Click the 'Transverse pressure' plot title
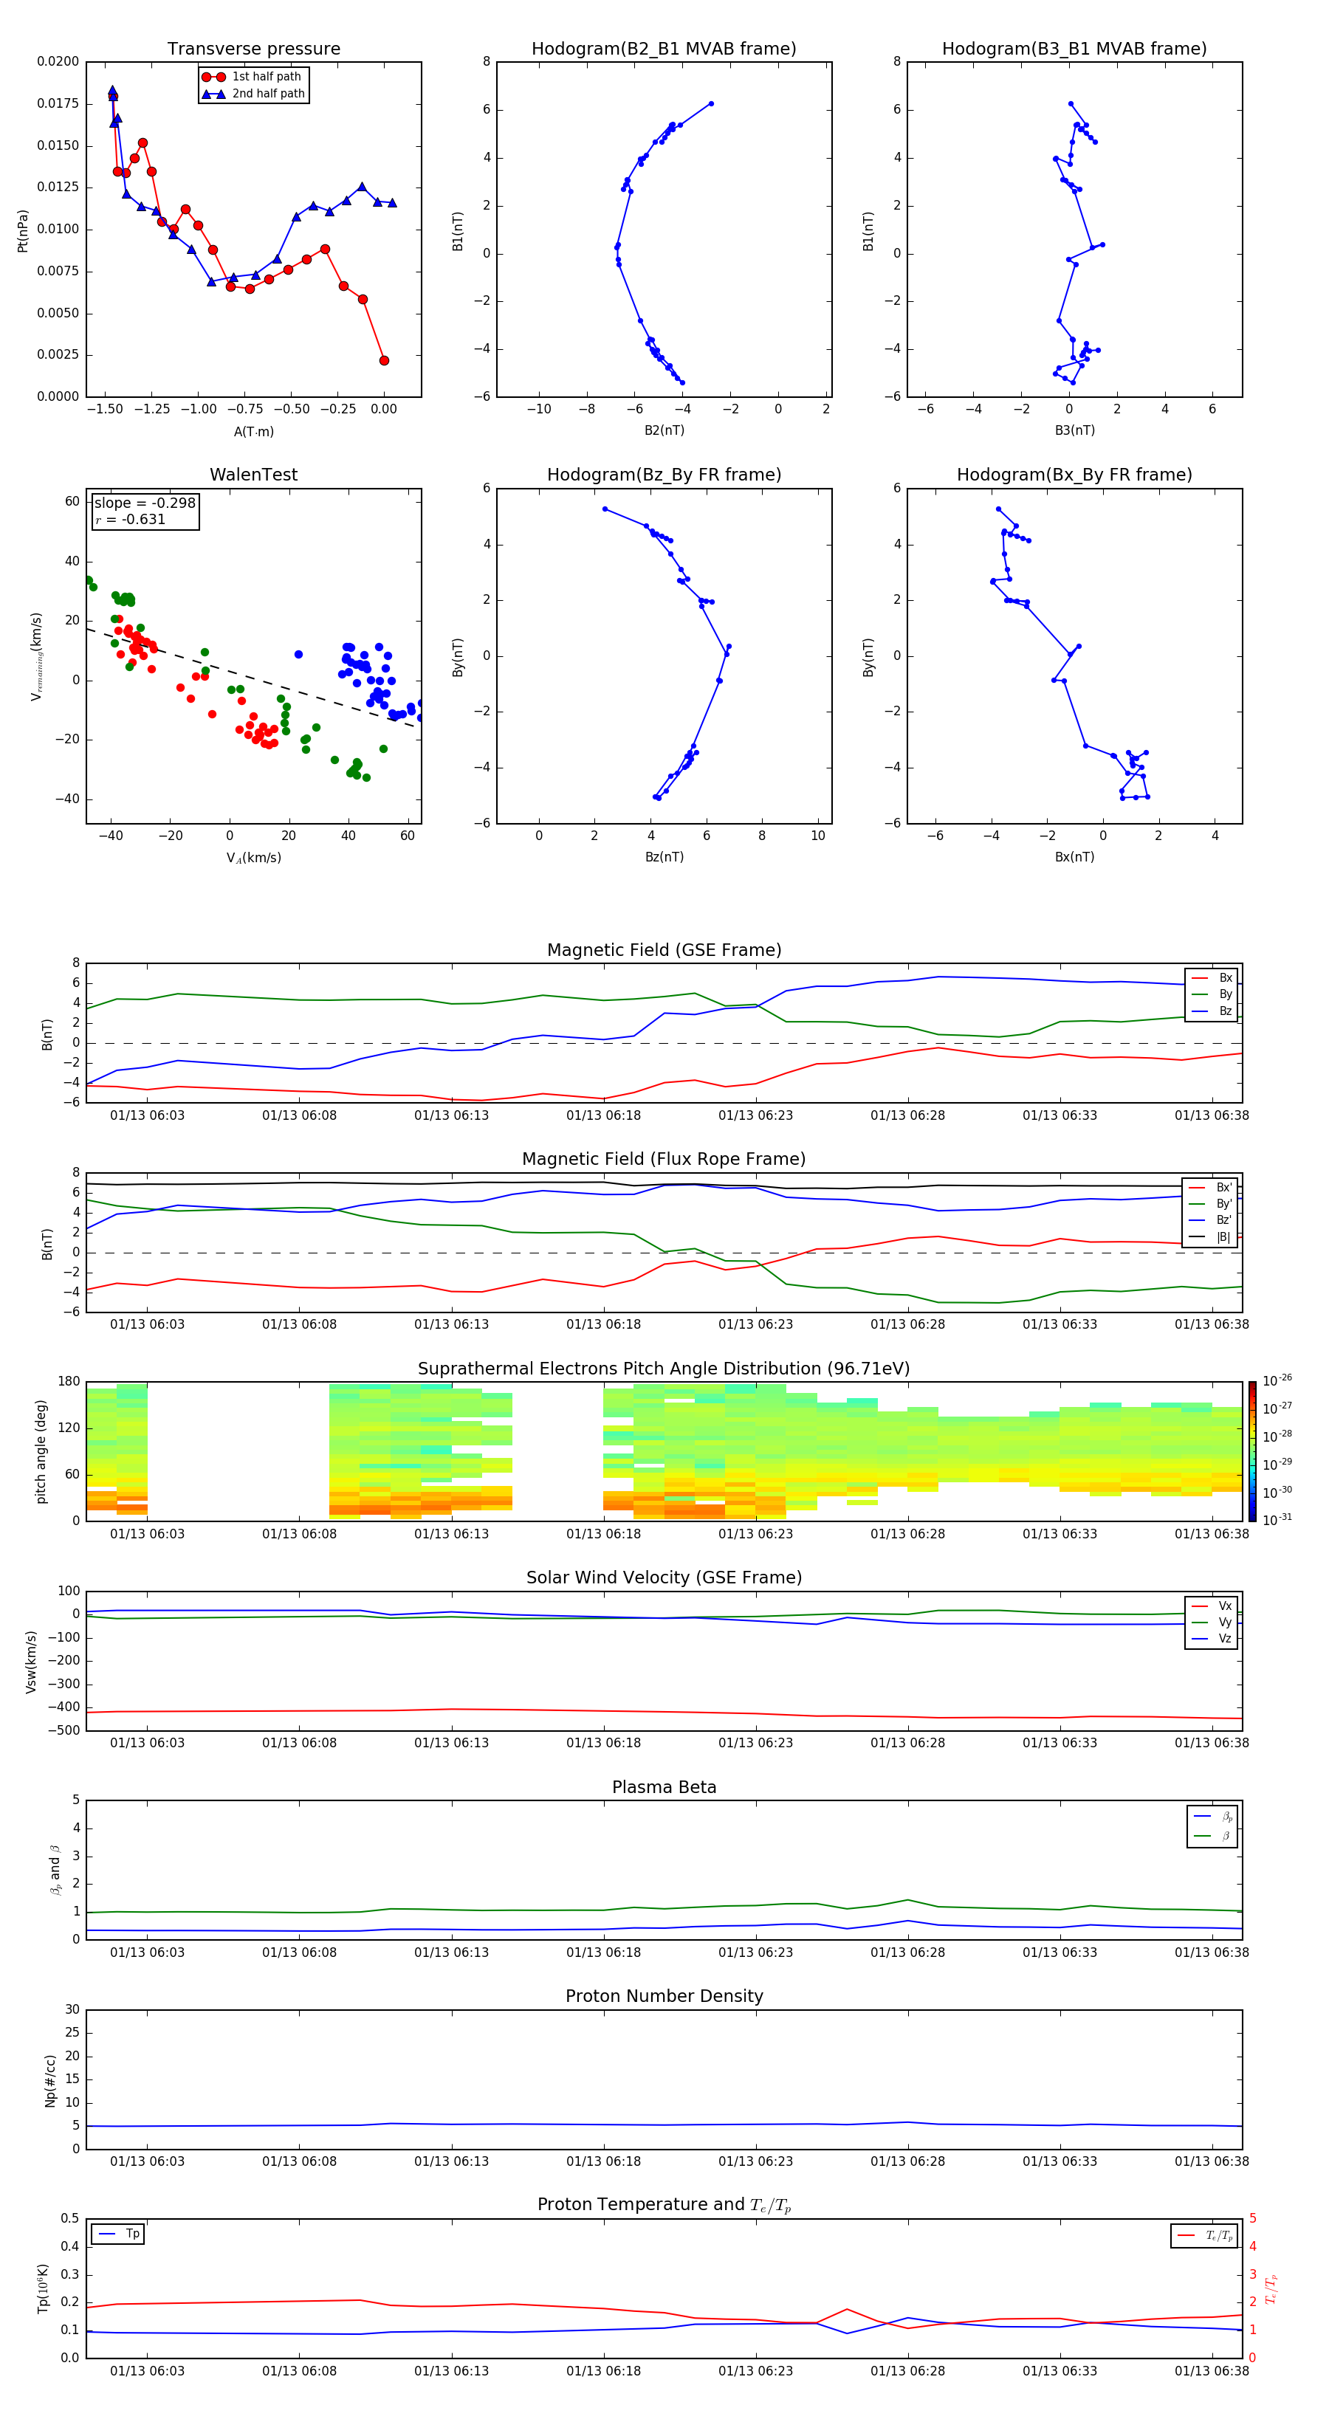The height and width of the screenshot is (2436, 1329). pyautogui.click(x=253, y=49)
